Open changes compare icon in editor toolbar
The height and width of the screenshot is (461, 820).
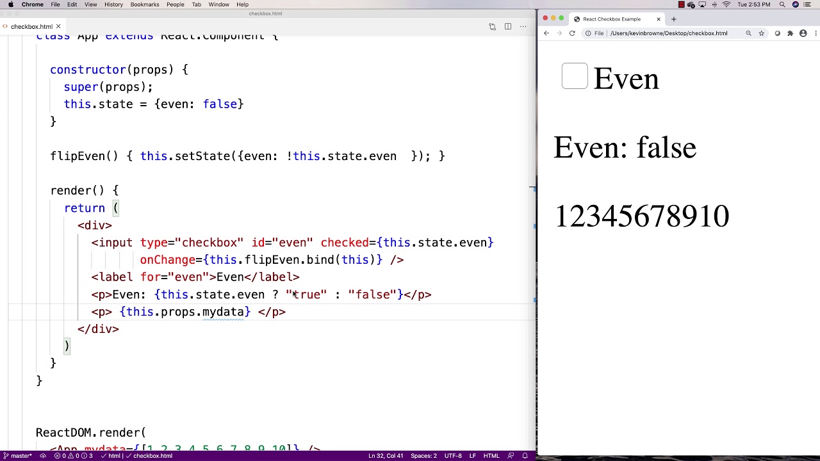492,27
